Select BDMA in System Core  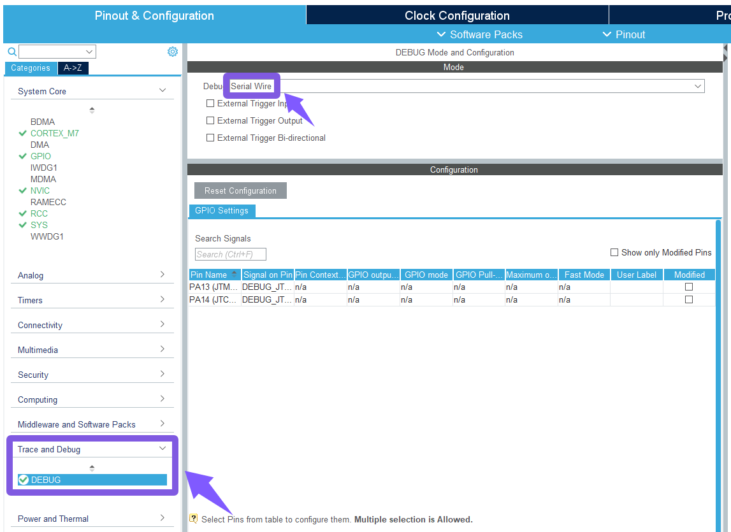pyautogui.click(x=43, y=122)
